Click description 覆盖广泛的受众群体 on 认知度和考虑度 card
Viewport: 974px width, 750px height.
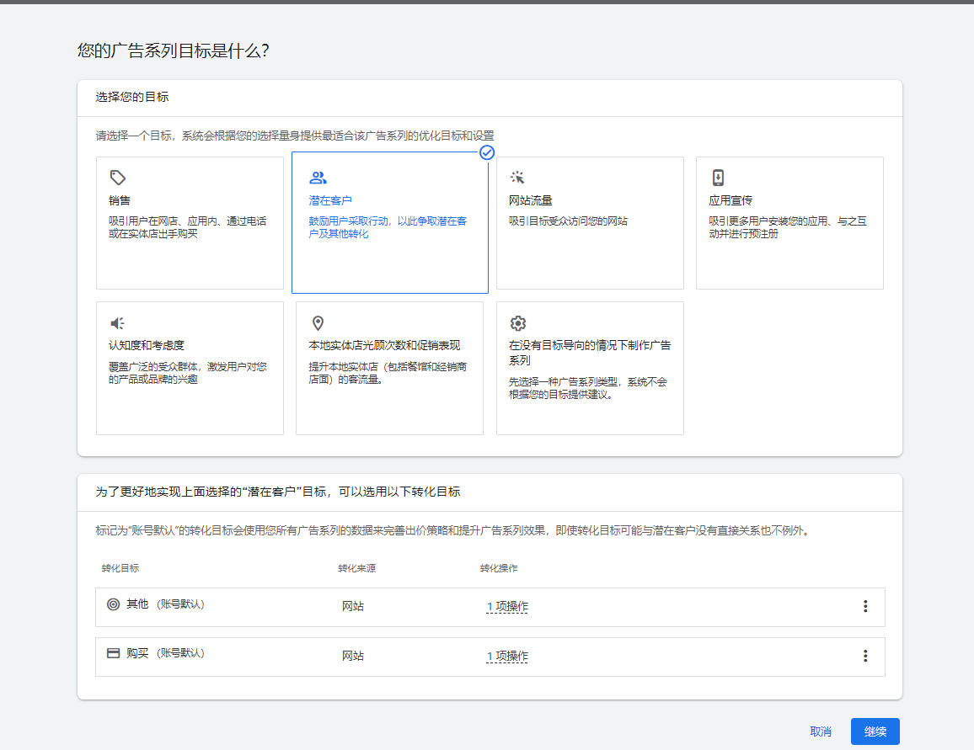pos(188,373)
